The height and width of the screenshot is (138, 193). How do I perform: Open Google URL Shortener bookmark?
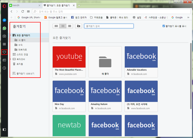[29, 18]
